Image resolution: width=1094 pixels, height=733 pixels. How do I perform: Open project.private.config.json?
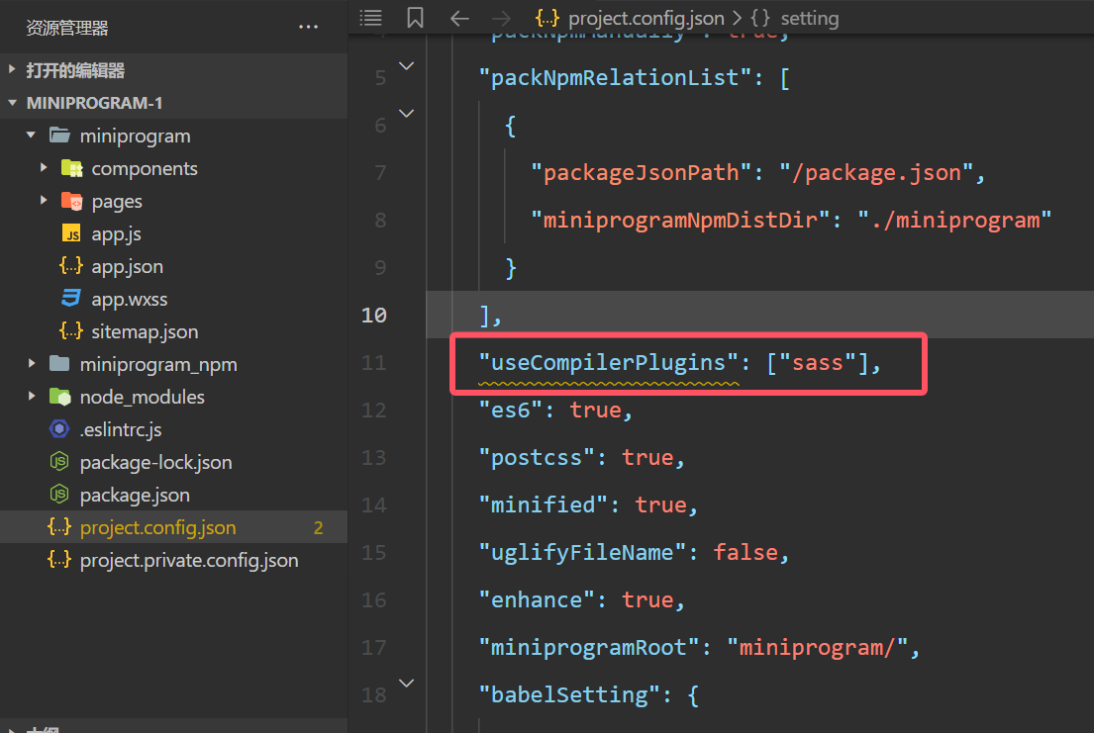click(x=176, y=560)
